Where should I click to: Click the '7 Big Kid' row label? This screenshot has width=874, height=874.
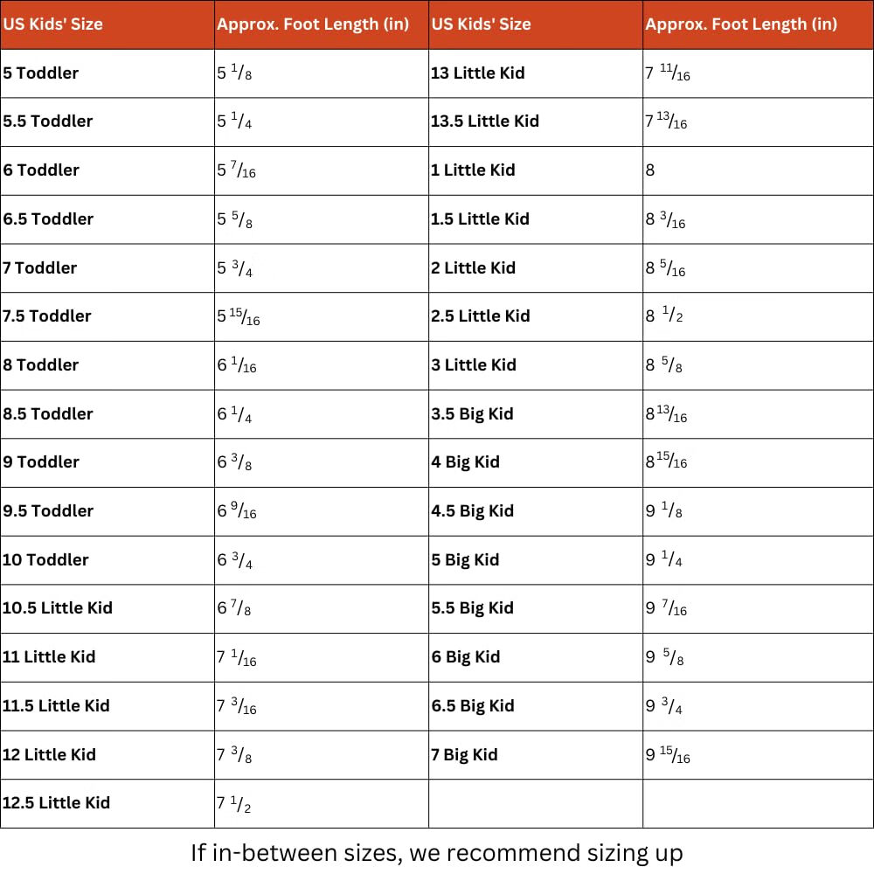[x=464, y=754]
